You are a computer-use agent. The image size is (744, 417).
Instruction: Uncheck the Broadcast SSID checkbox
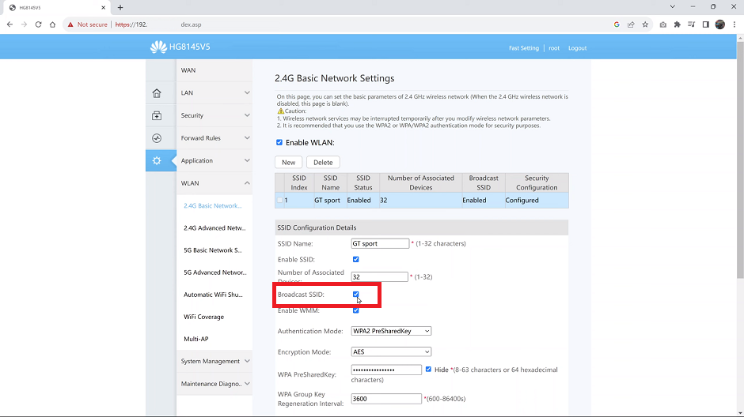point(356,295)
